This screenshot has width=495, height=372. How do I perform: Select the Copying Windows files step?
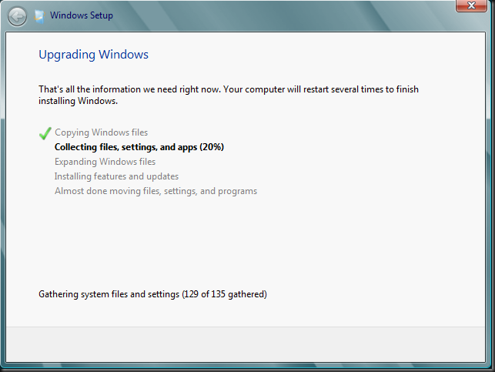[x=101, y=132]
